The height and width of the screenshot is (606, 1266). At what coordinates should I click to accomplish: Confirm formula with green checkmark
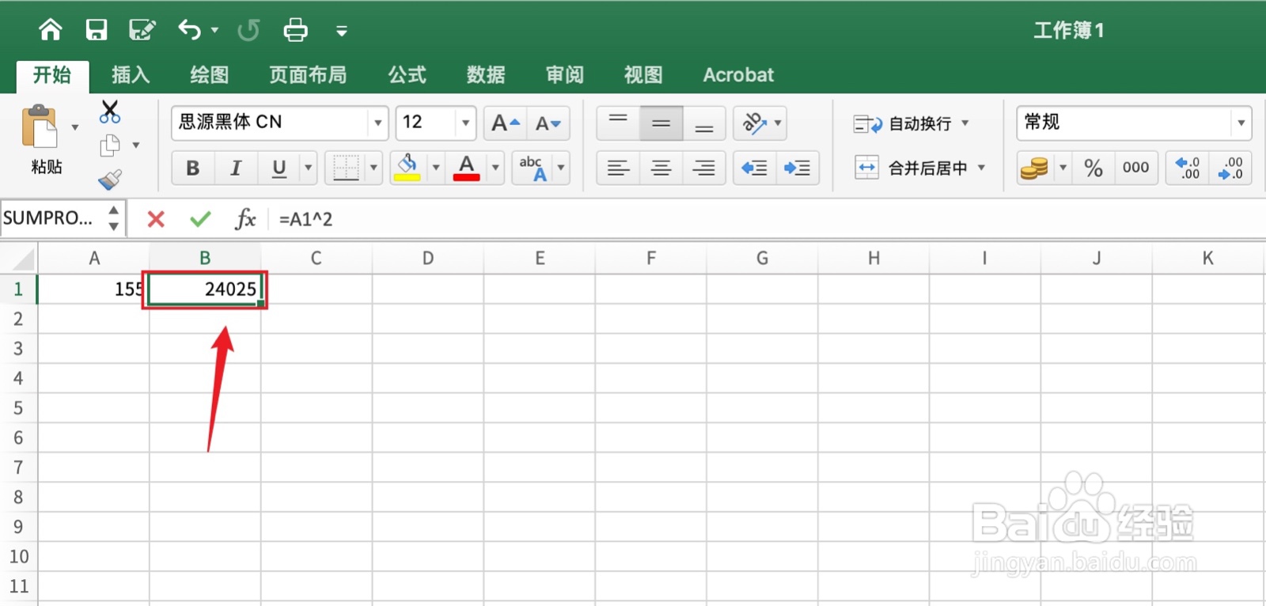200,219
